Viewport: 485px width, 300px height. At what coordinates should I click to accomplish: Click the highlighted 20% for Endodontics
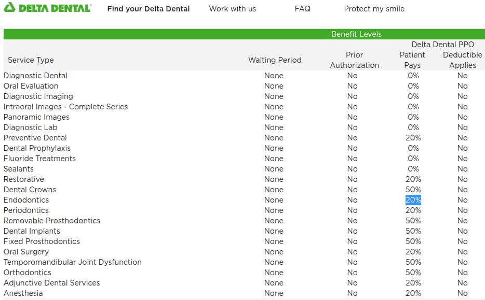413,200
